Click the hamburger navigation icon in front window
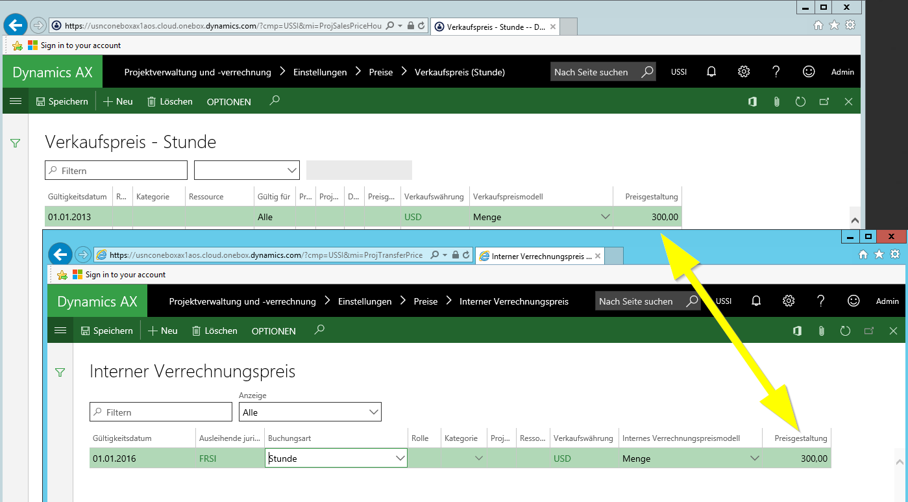 click(60, 331)
